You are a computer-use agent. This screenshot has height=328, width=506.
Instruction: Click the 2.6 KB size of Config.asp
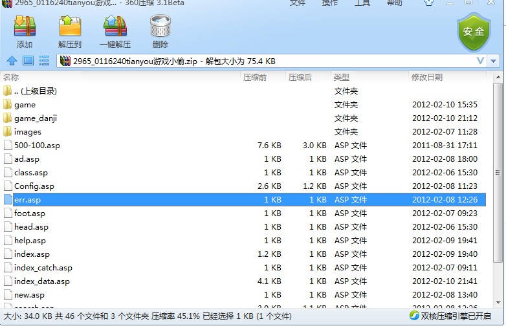click(x=269, y=186)
